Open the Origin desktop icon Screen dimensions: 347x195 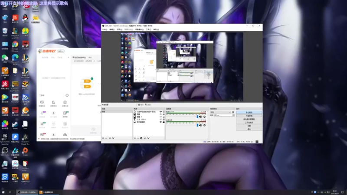click(25, 152)
